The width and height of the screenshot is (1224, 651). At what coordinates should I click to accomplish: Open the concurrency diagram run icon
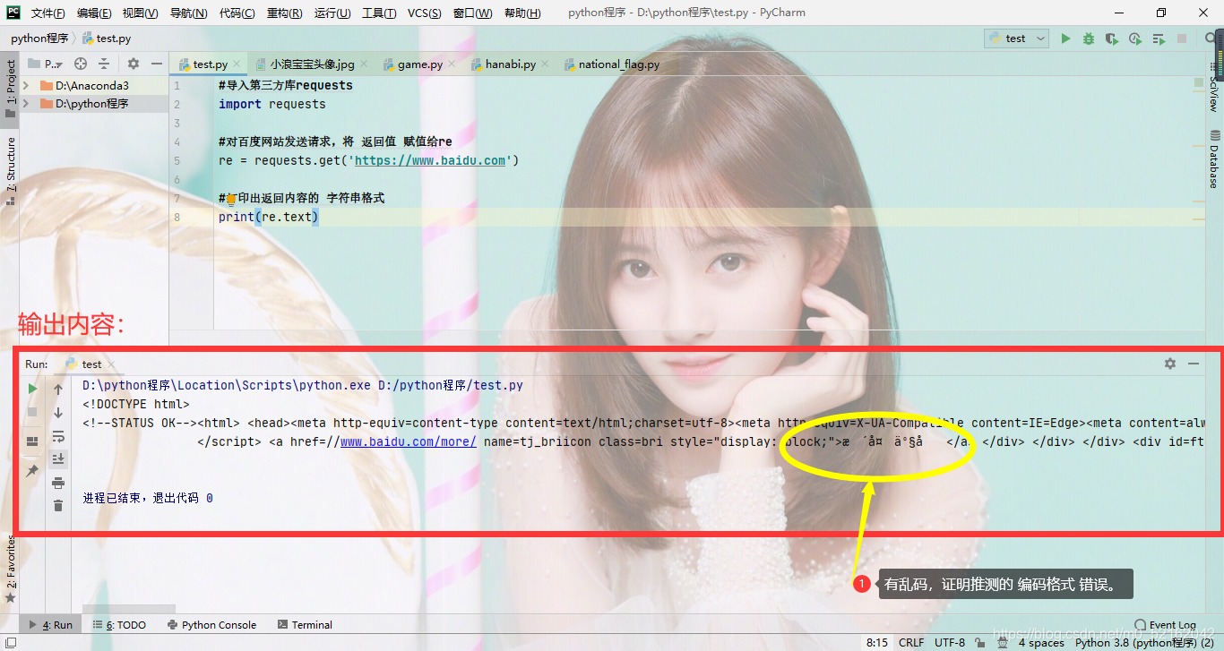point(1159,39)
